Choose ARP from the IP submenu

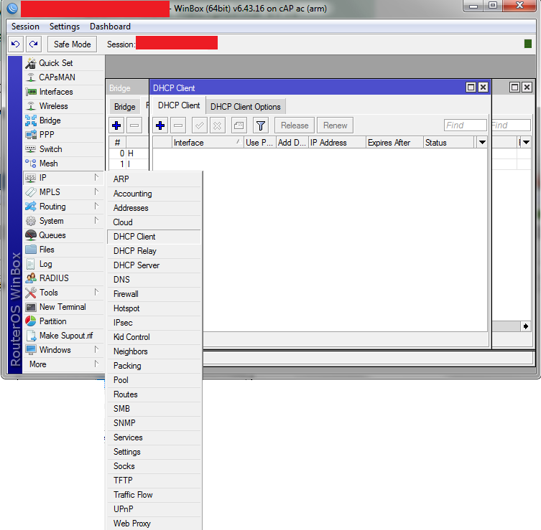(154, 179)
